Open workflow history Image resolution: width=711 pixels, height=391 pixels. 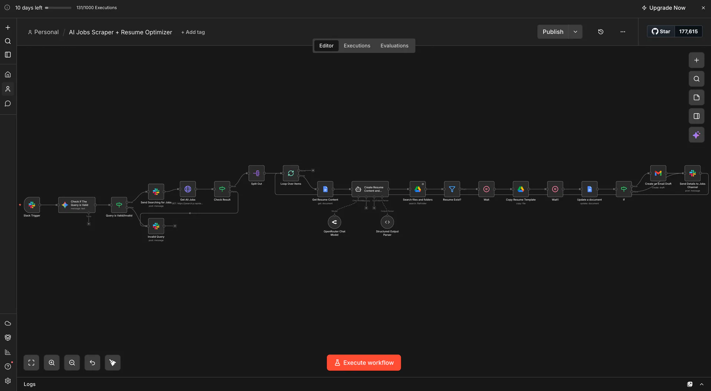tap(601, 32)
